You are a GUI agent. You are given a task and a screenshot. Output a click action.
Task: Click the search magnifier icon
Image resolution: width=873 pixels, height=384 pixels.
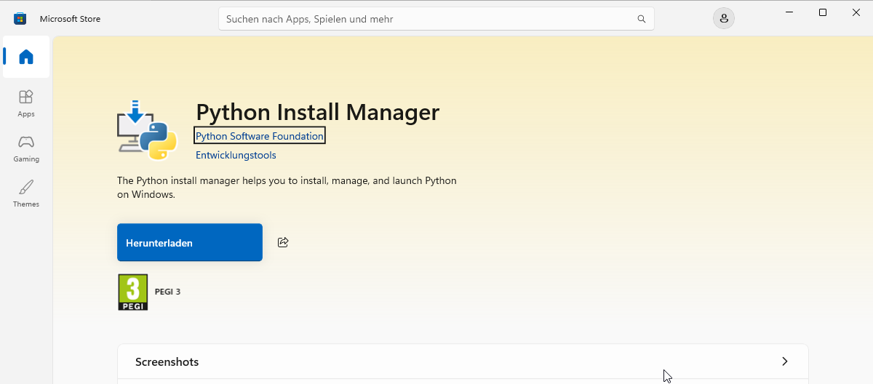pyautogui.click(x=642, y=19)
